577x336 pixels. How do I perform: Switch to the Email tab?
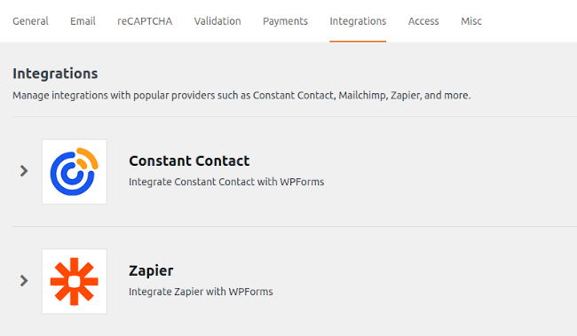(83, 21)
